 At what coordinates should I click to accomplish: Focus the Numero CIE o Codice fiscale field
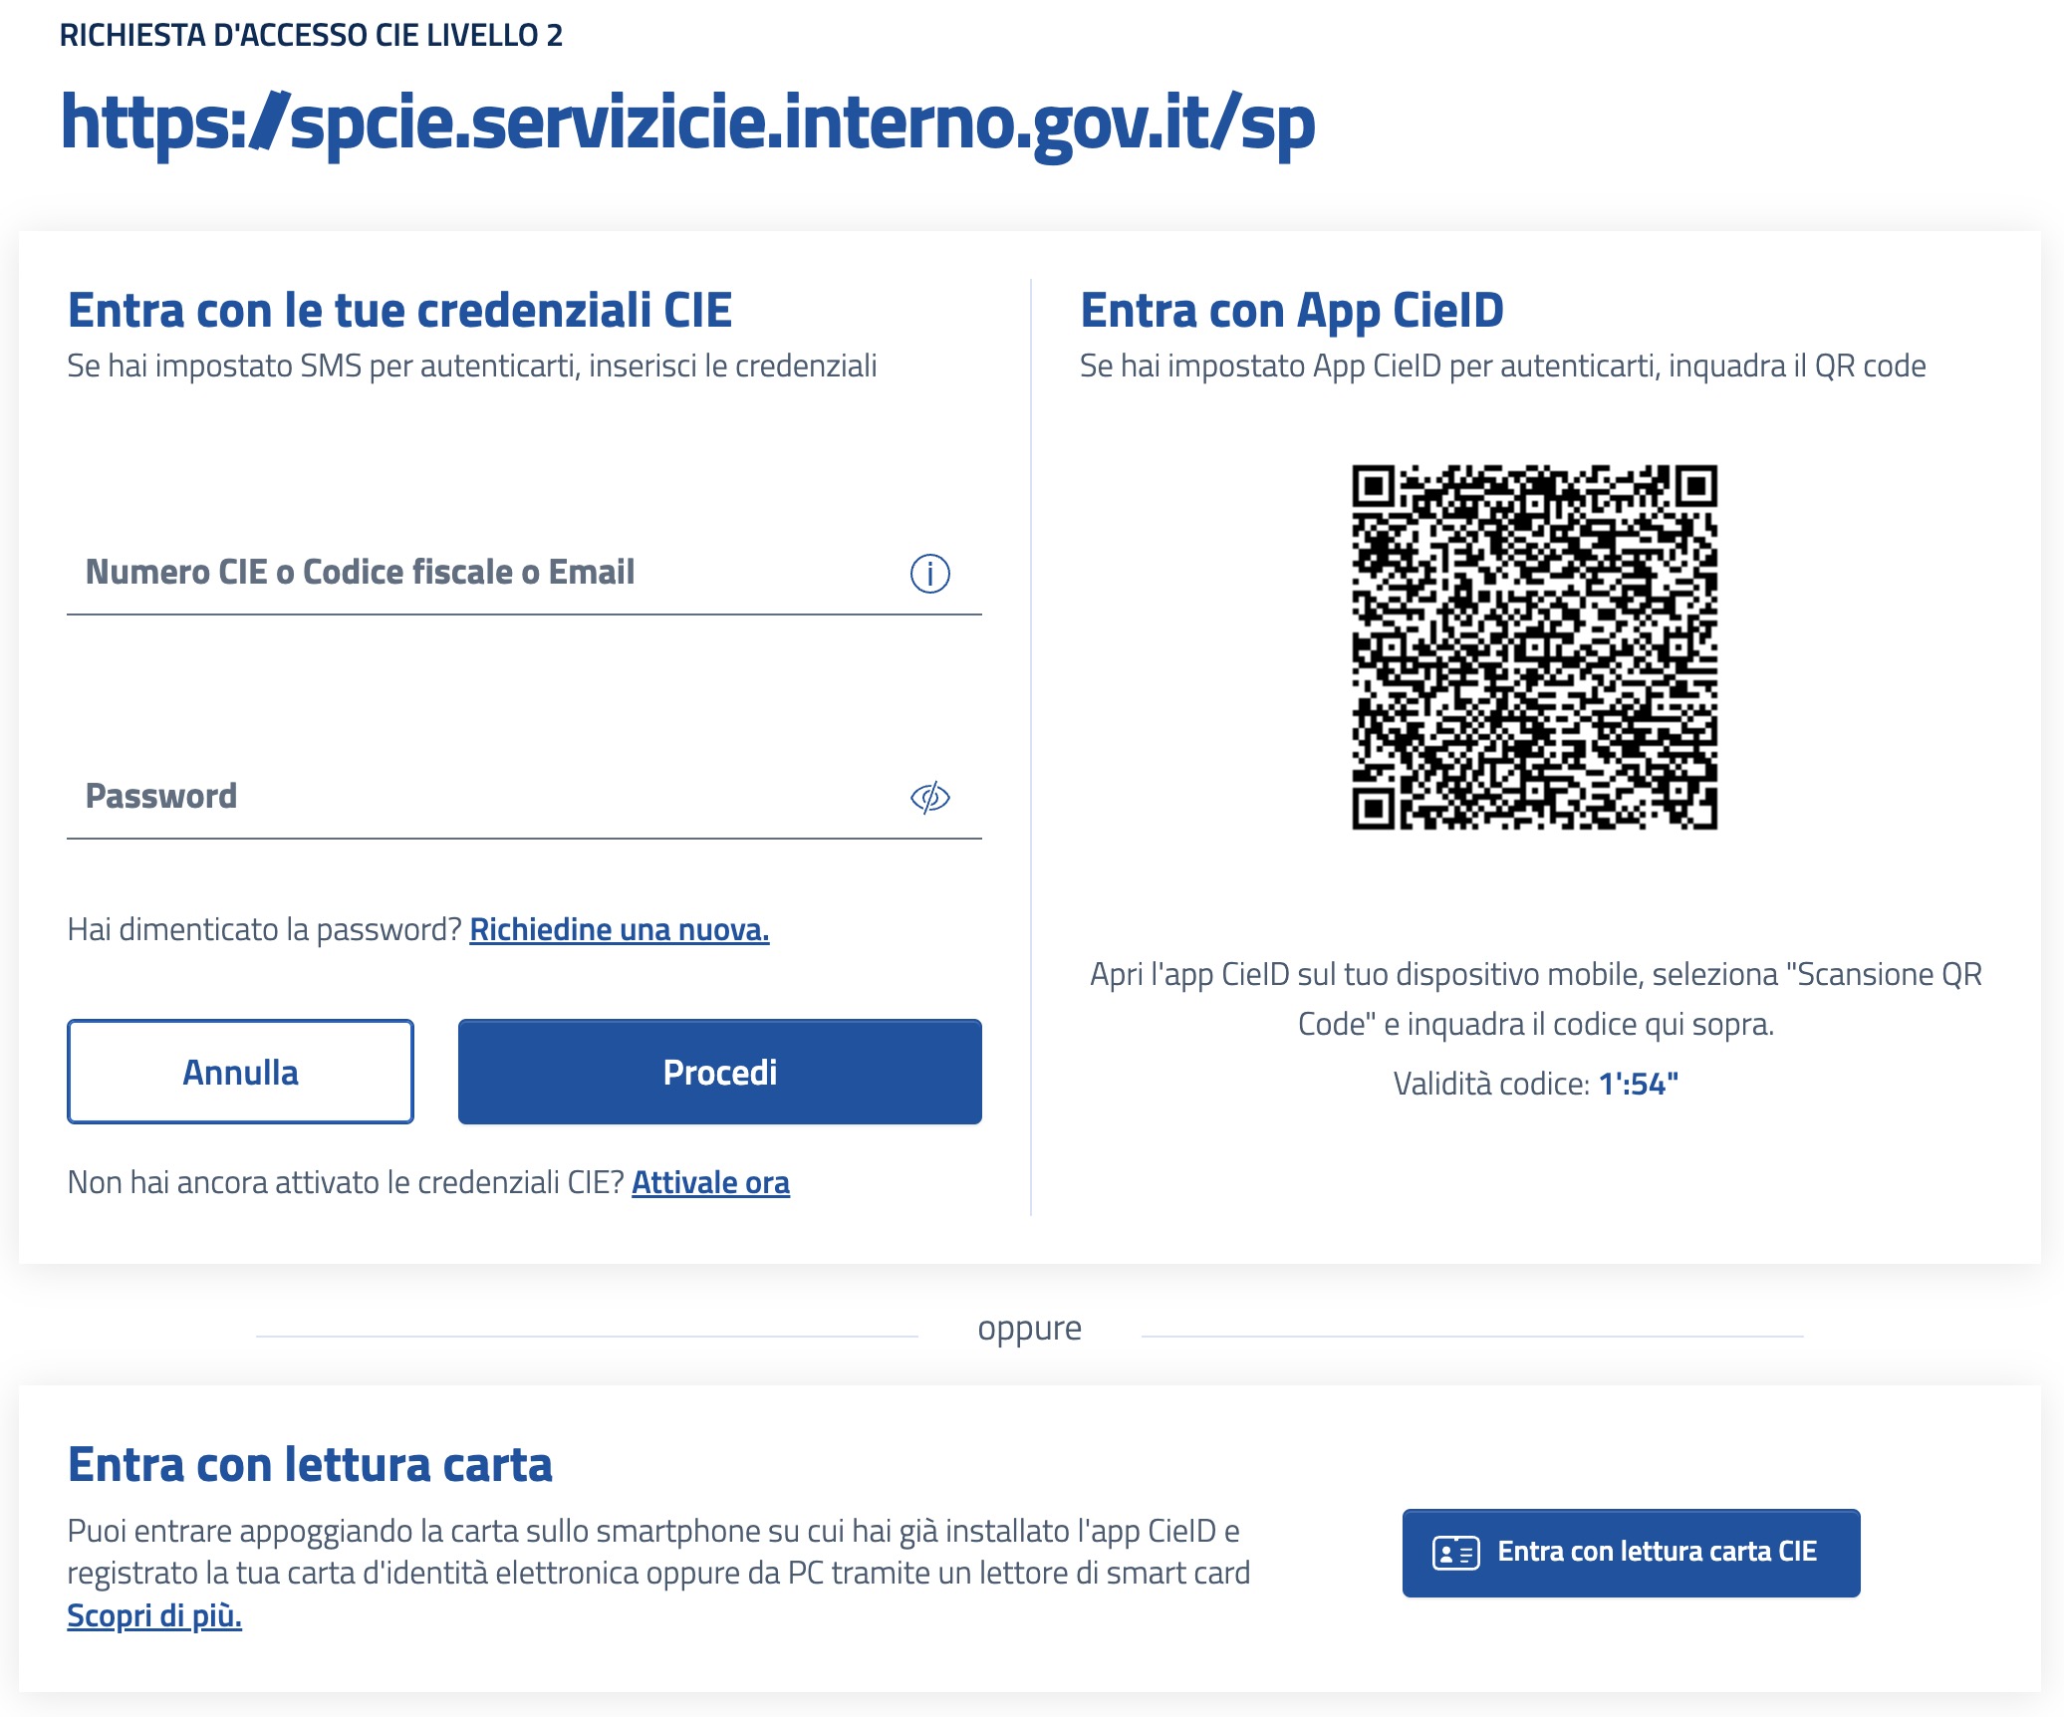pyautogui.click(x=524, y=573)
